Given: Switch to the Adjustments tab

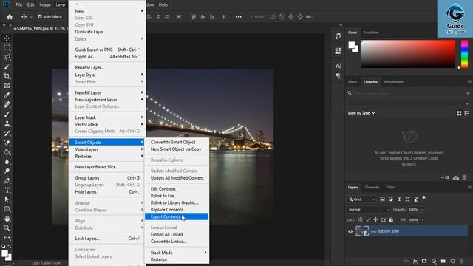Looking at the screenshot, I should [x=394, y=82].
